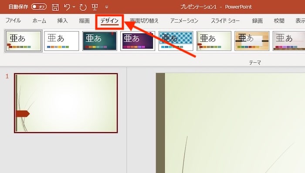This screenshot has width=305, height=173.
Task: Select slide 1 thumbnail in the panel
Action: pyautogui.click(x=66, y=103)
